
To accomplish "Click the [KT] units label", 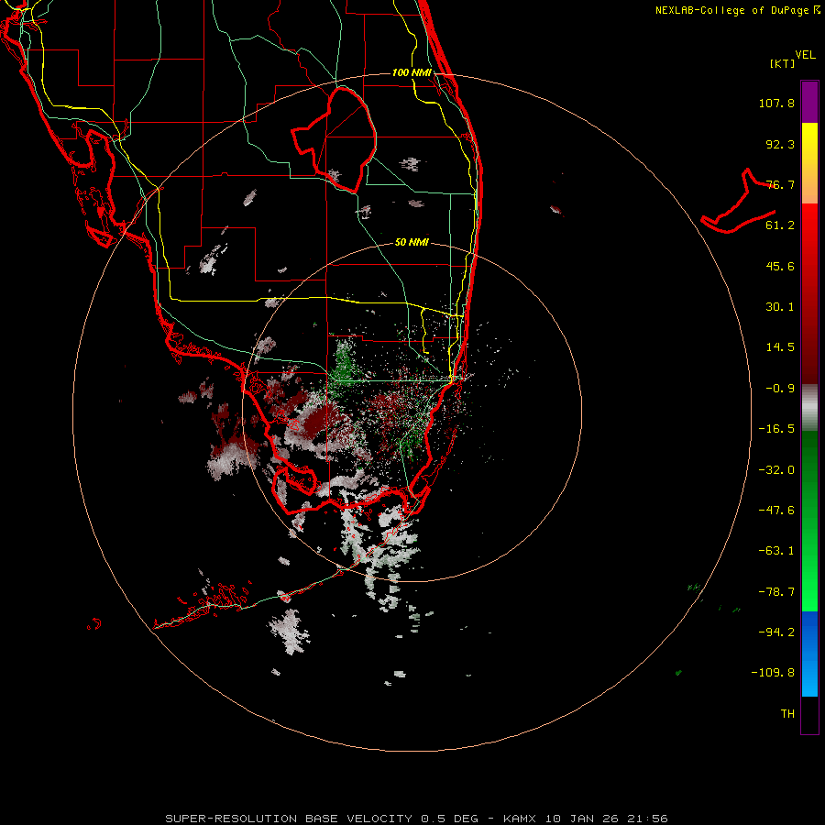I will point(783,63).
